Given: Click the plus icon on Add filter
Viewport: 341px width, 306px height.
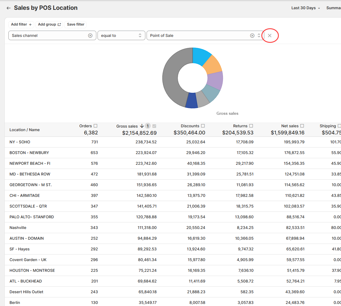Looking at the screenshot, I should click(30, 25).
